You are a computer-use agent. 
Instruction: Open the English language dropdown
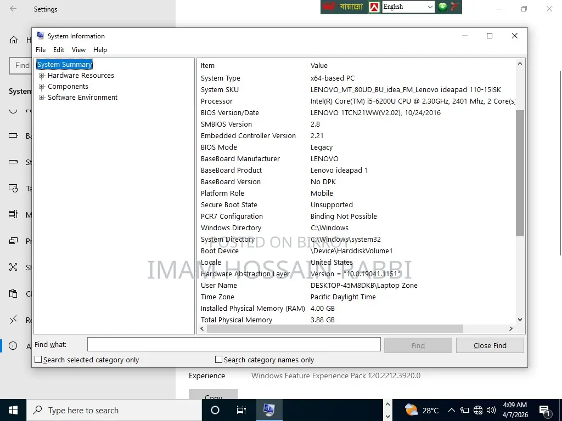(408, 7)
